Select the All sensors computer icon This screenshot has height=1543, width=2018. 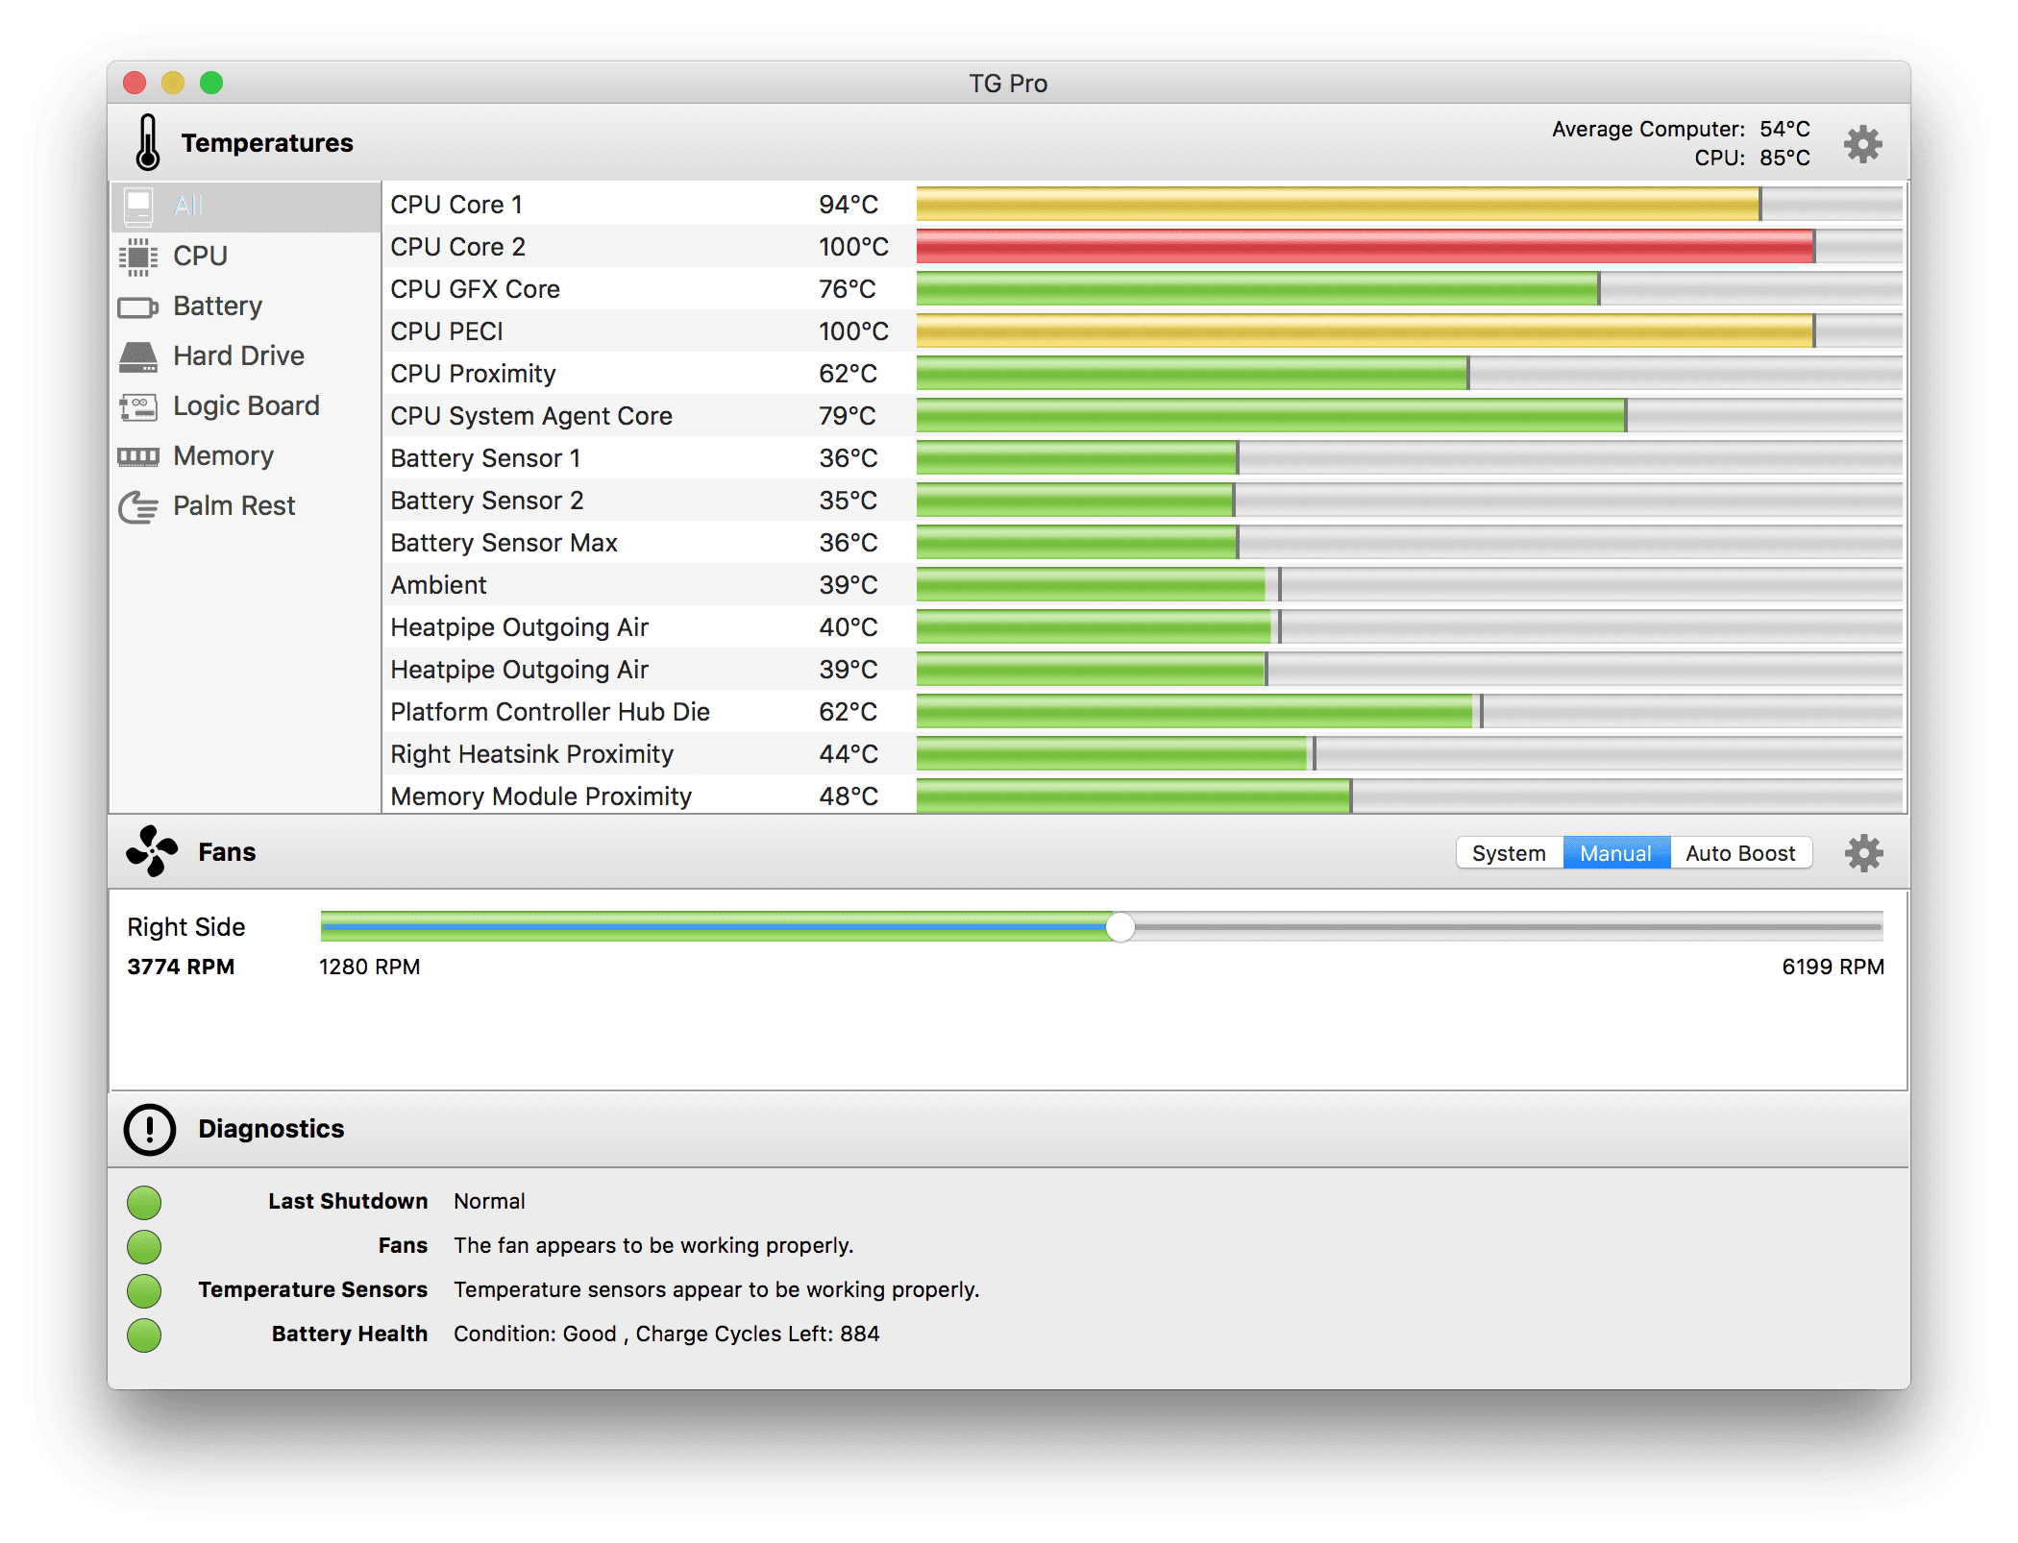point(138,206)
